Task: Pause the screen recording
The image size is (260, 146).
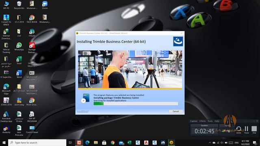Action: 247,130
